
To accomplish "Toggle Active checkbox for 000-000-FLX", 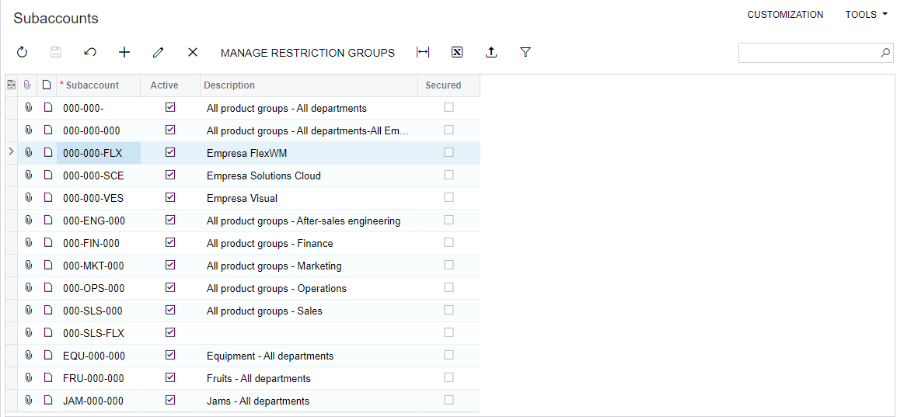I will [x=170, y=152].
